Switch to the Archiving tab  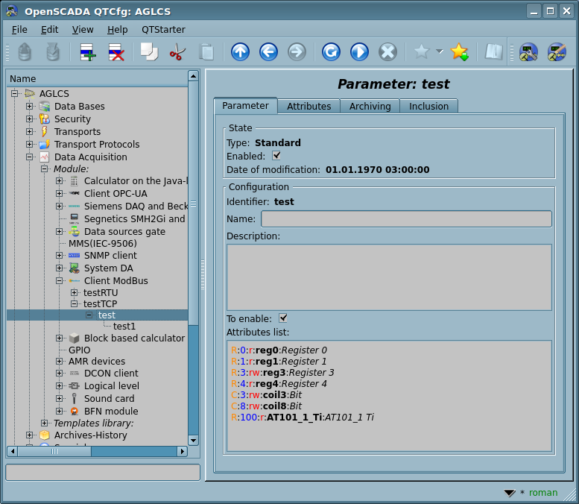(x=370, y=107)
